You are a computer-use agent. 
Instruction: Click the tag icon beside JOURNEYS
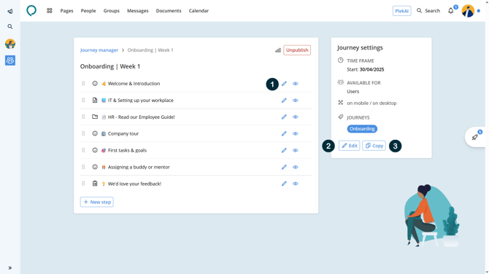341,117
